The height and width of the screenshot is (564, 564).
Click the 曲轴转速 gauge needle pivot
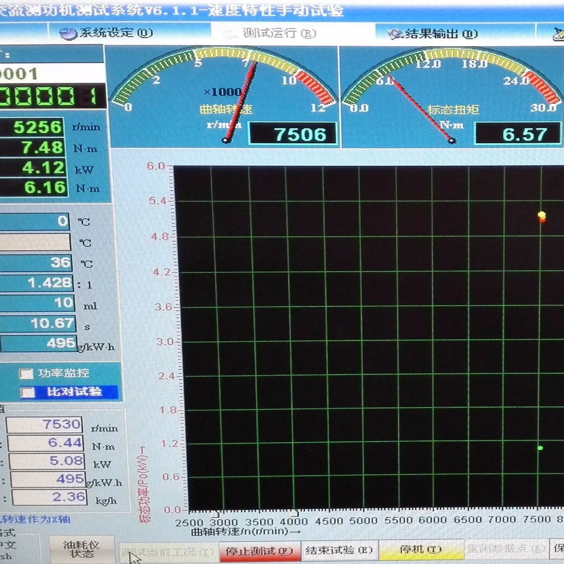(x=226, y=140)
